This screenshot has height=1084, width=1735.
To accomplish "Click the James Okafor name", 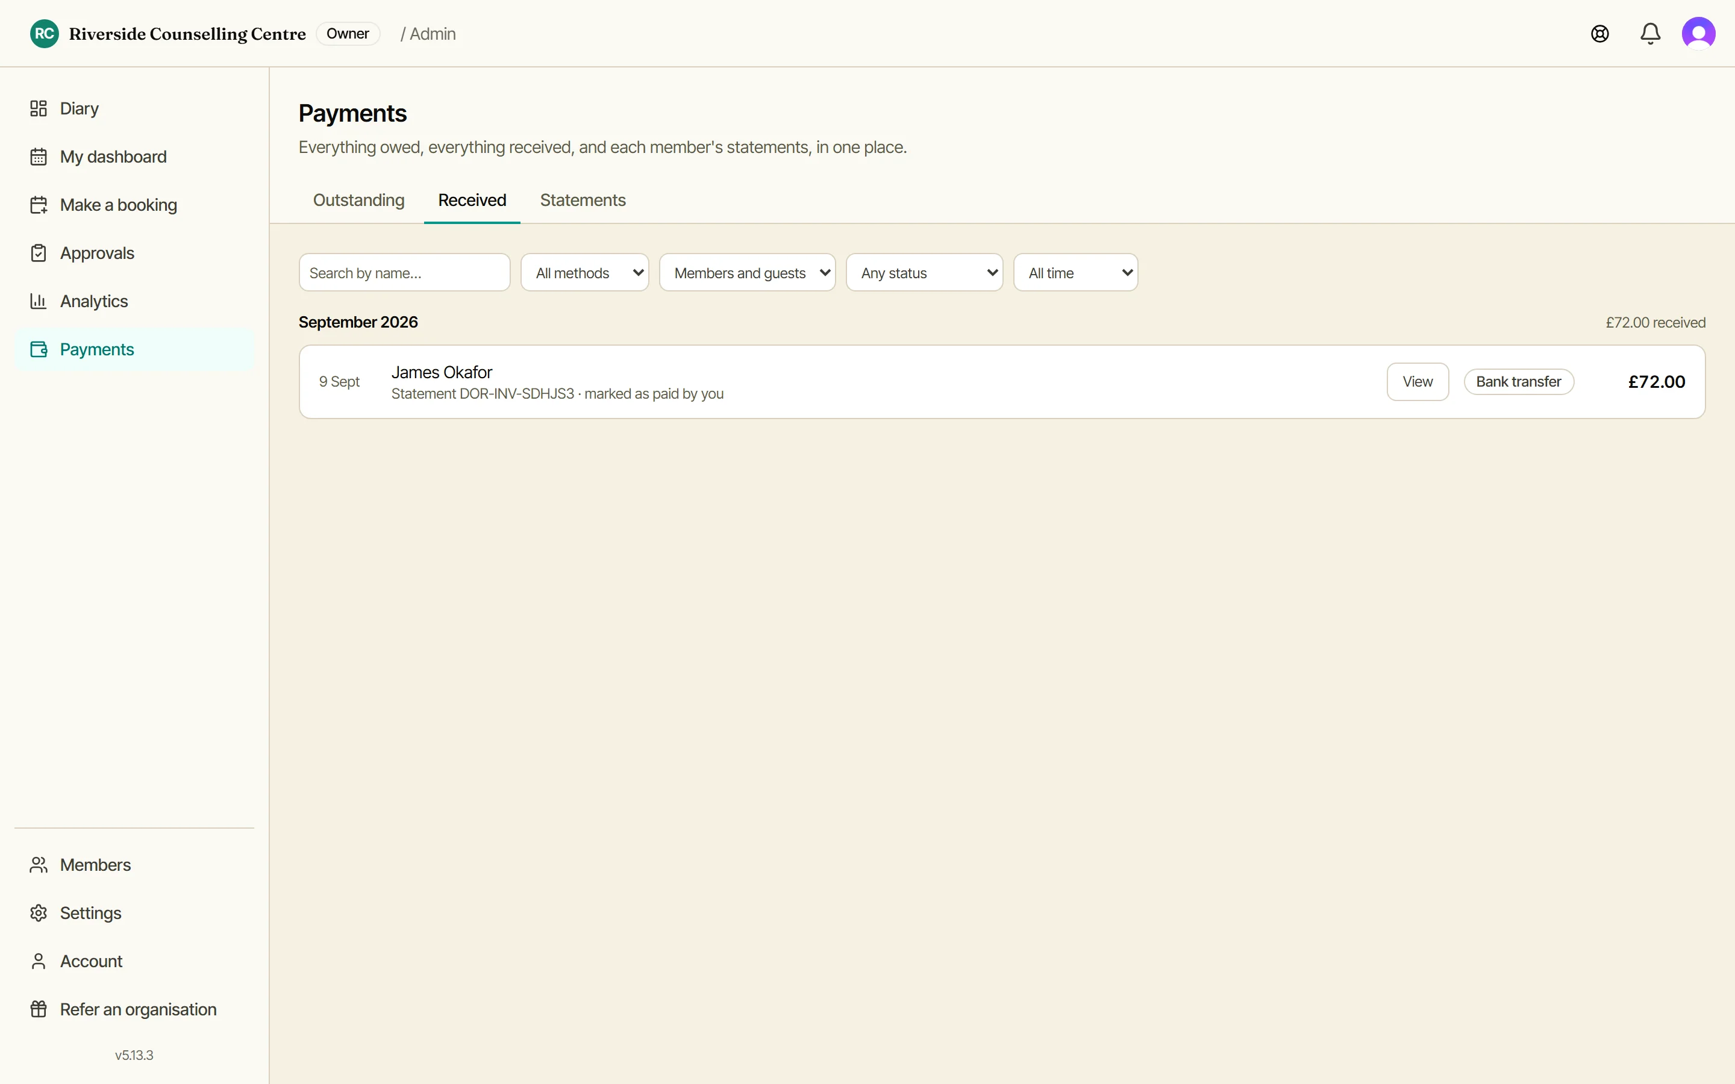I will pos(442,372).
